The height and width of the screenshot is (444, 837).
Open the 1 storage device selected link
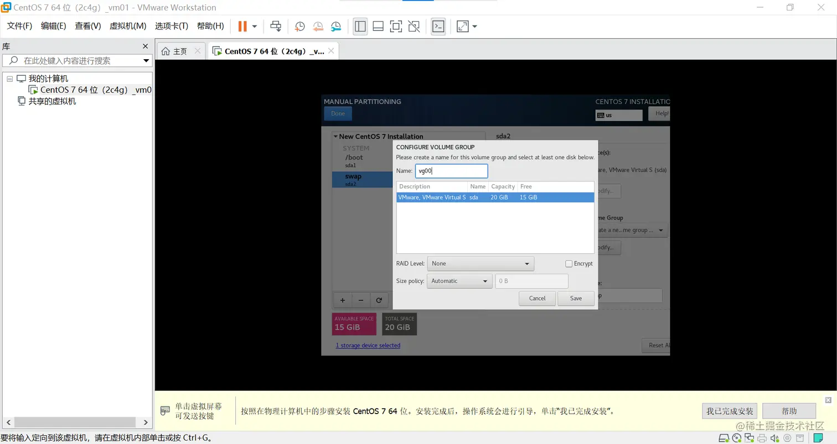368,346
